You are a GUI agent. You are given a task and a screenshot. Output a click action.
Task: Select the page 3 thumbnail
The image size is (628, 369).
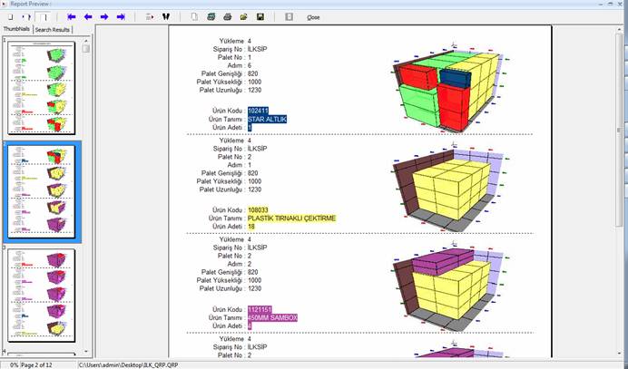pyautogui.click(x=41, y=295)
